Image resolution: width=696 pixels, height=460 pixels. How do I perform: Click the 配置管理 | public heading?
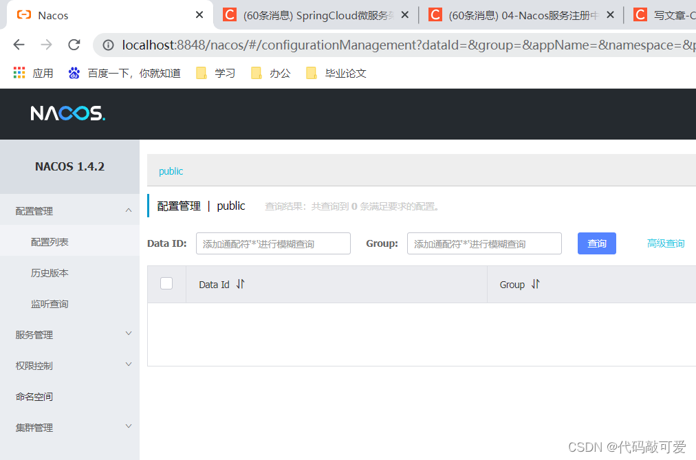(201, 206)
